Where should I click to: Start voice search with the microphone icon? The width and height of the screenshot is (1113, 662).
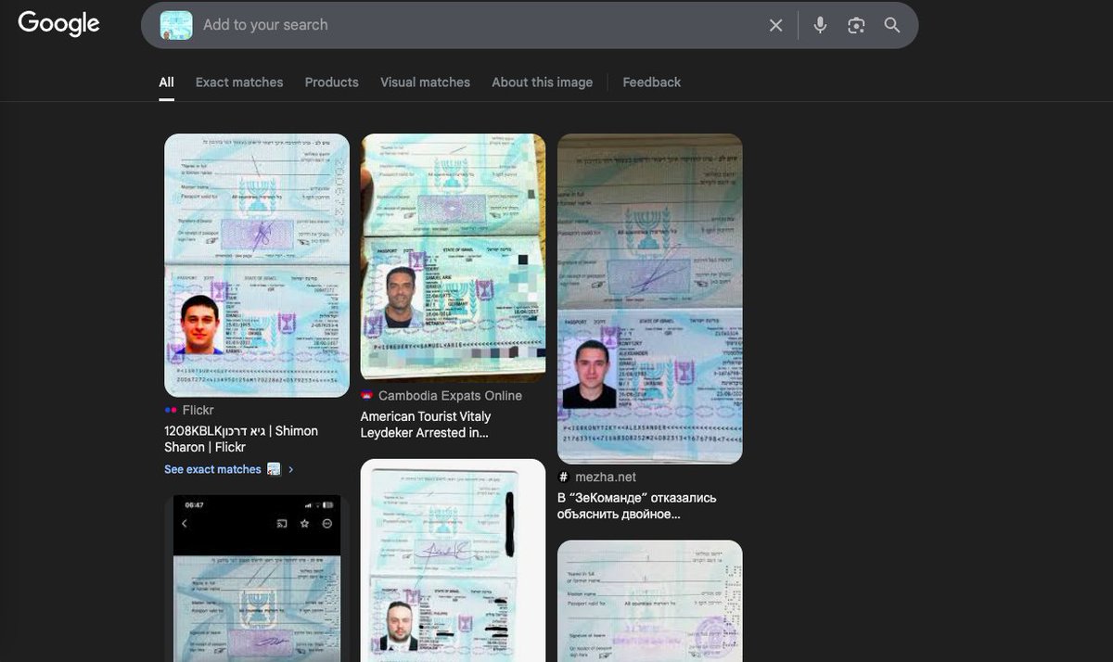pyautogui.click(x=820, y=25)
